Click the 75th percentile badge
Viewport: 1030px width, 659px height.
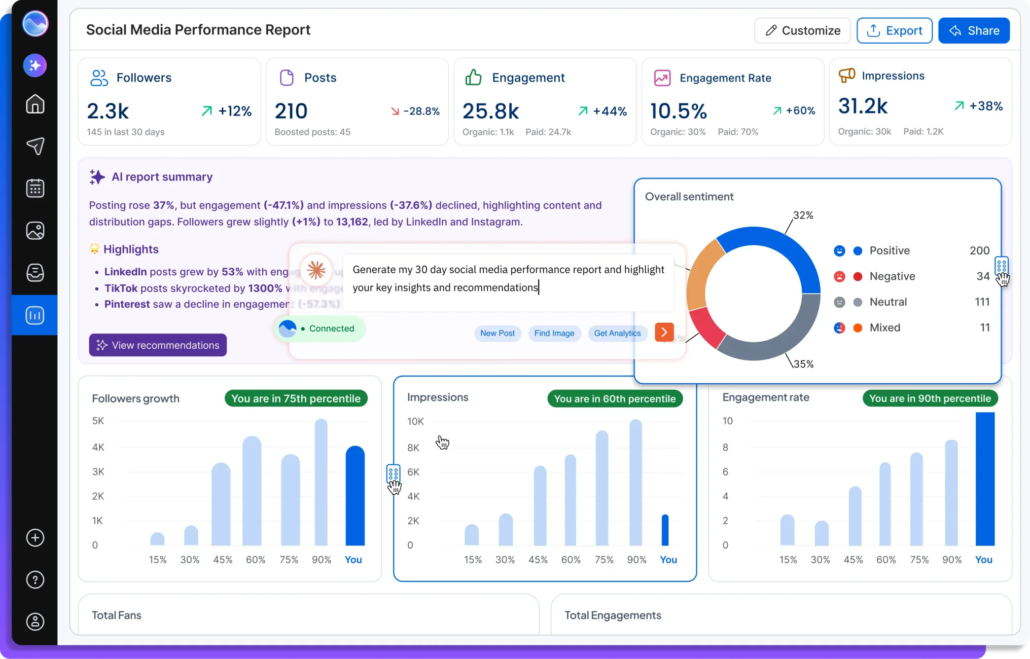click(296, 398)
